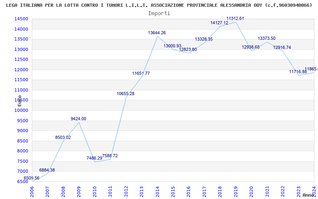Select the Importi subtitle
The image size is (318, 199).
(x=159, y=14)
